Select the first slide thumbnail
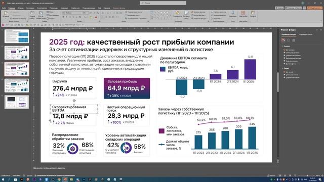 [x=17, y=36]
